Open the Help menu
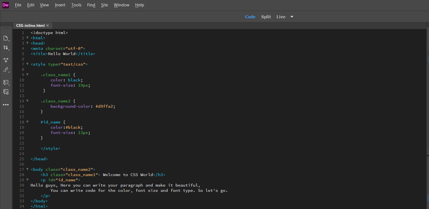 [x=140, y=5]
